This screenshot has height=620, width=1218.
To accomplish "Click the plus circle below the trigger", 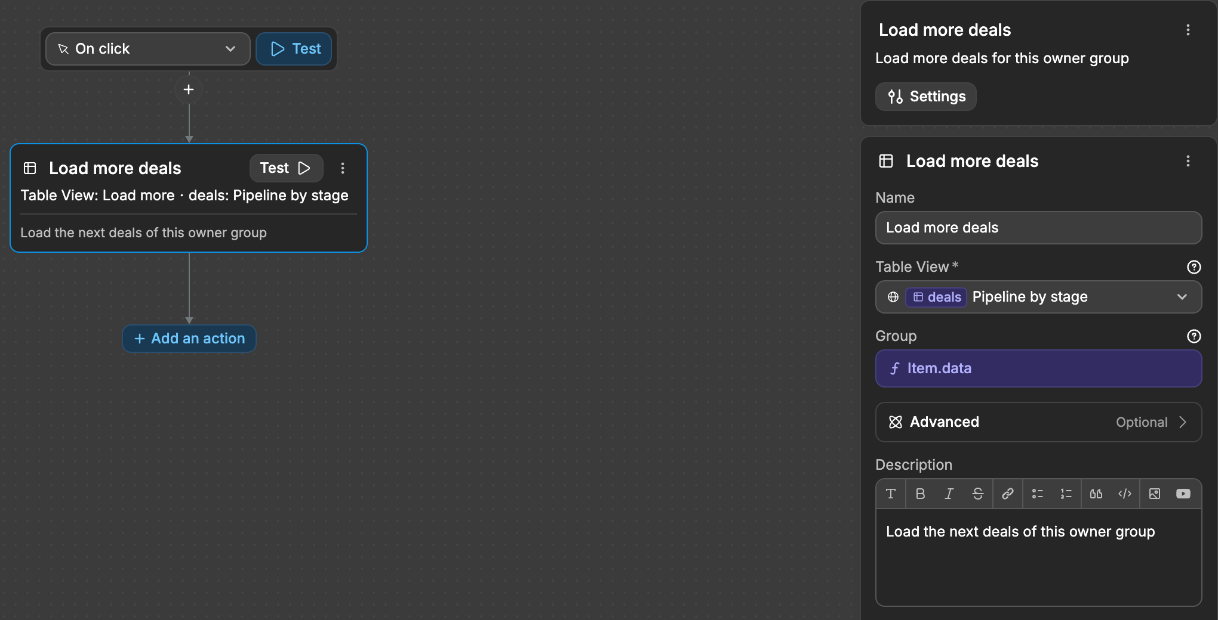I will pyautogui.click(x=189, y=89).
